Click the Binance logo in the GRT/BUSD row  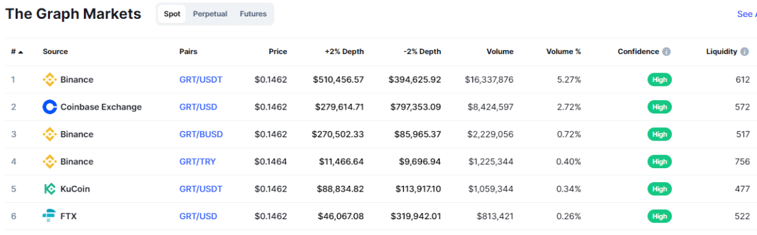(49, 134)
